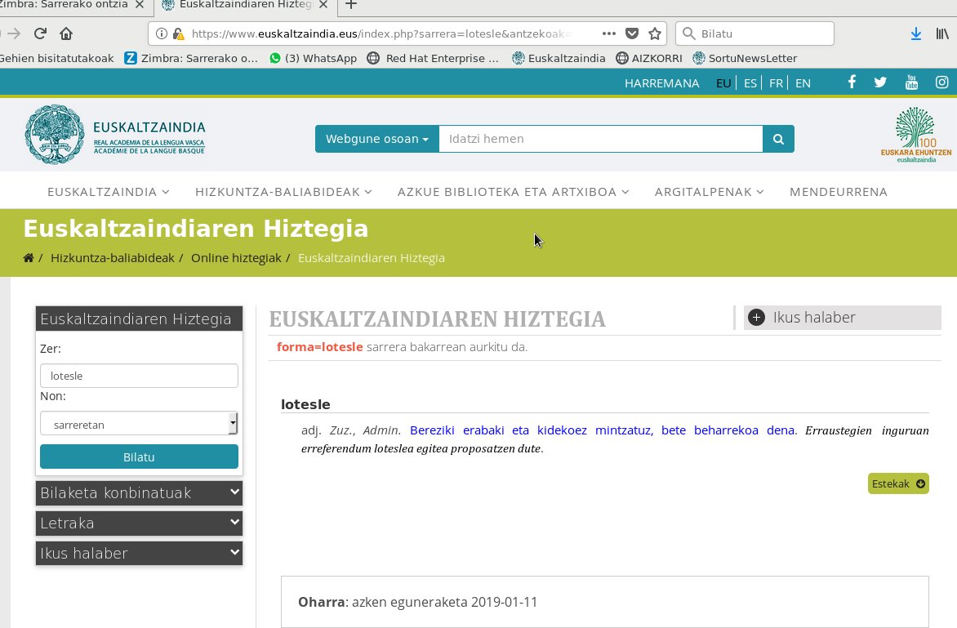The height and width of the screenshot is (628, 957).
Task: Open the sarreretan combo box
Action: pyautogui.click(x=139, y=424)
